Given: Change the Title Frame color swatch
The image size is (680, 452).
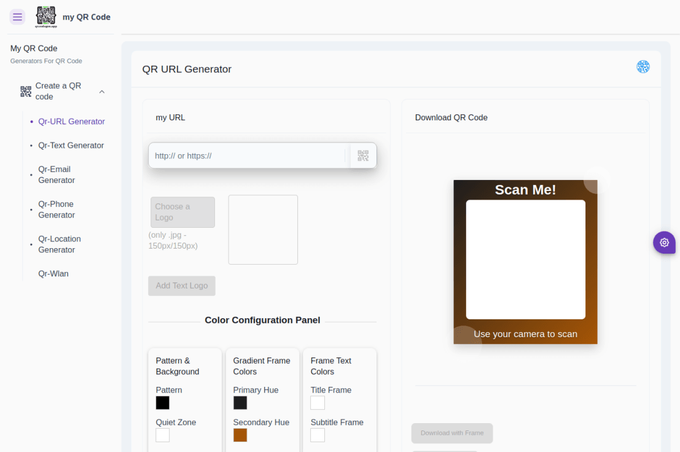Looking at the screenshot, I should (x=318, y=403).
